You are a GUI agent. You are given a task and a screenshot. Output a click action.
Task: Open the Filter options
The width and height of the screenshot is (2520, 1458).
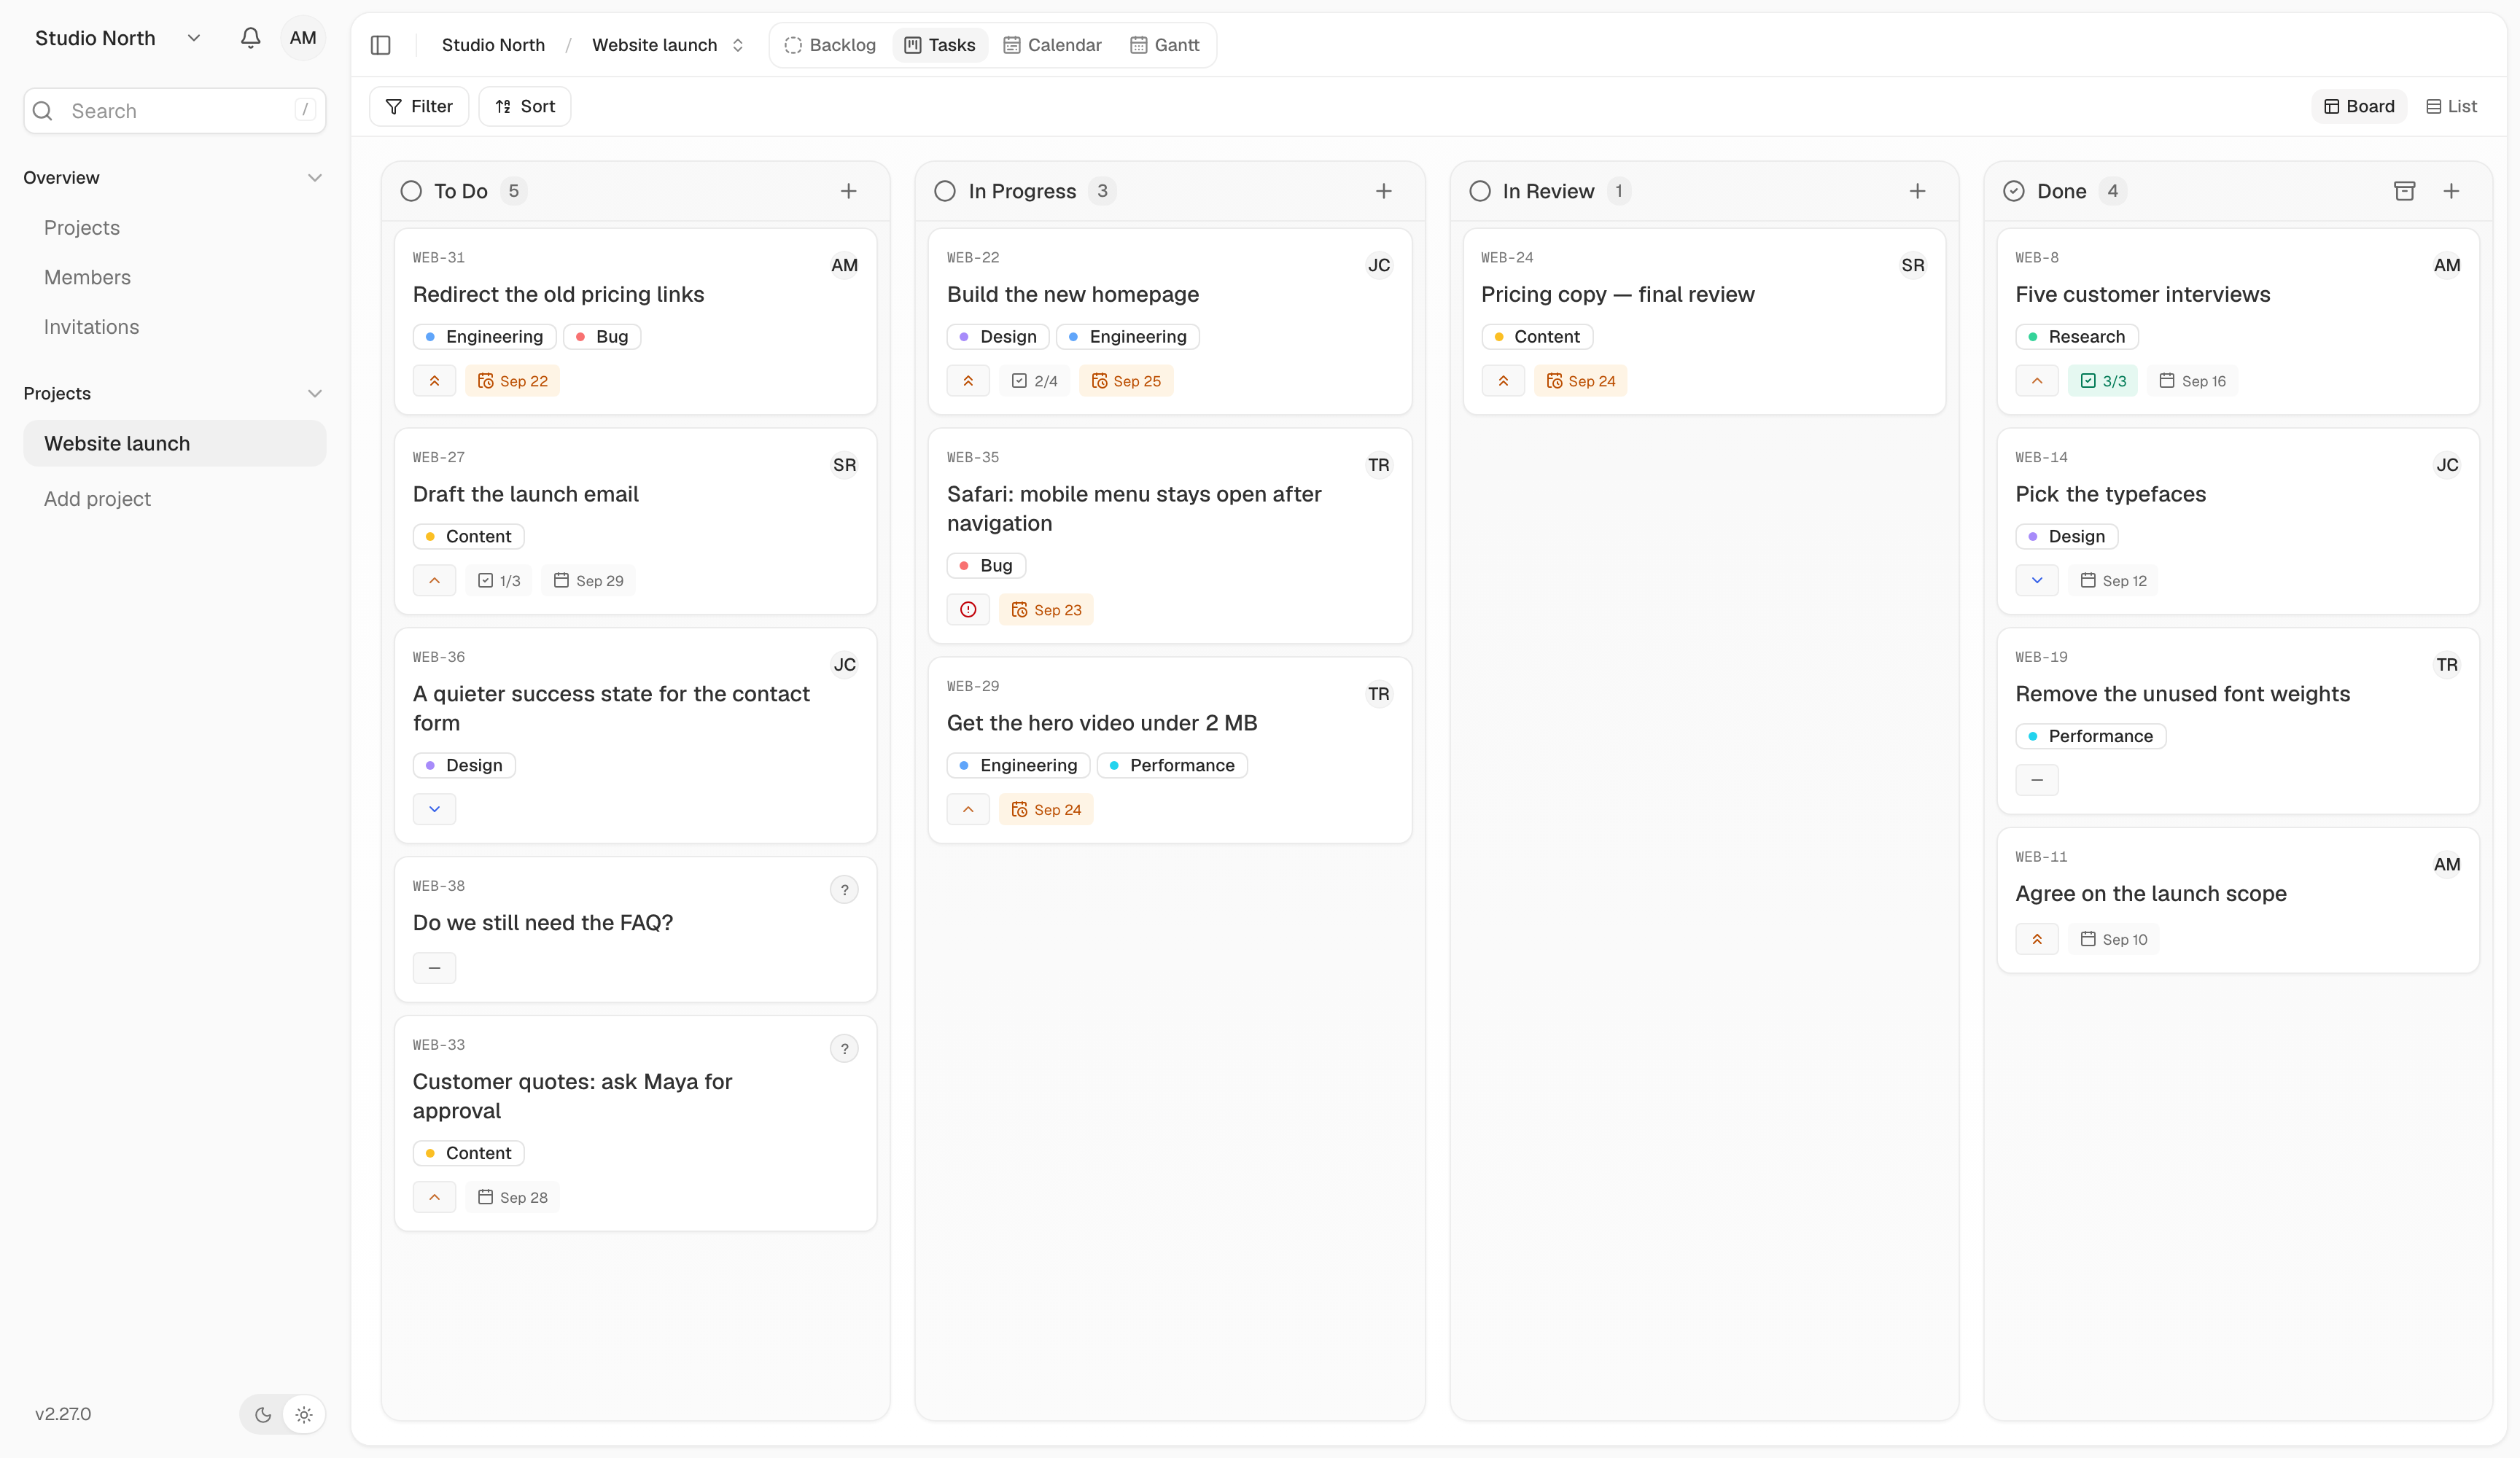click(x=418, y=106)
